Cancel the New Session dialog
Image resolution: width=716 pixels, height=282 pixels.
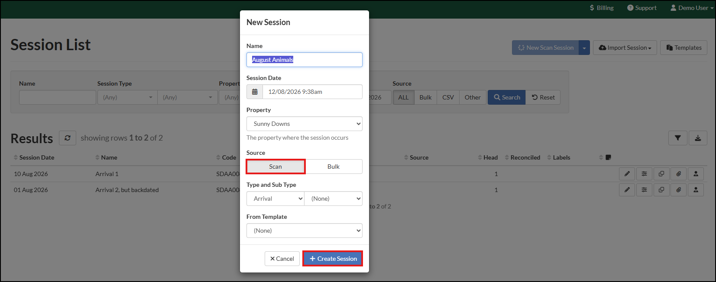pos(282,259)
